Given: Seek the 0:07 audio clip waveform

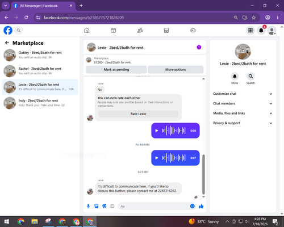Looking at the screenshot, I should [173, 158].
